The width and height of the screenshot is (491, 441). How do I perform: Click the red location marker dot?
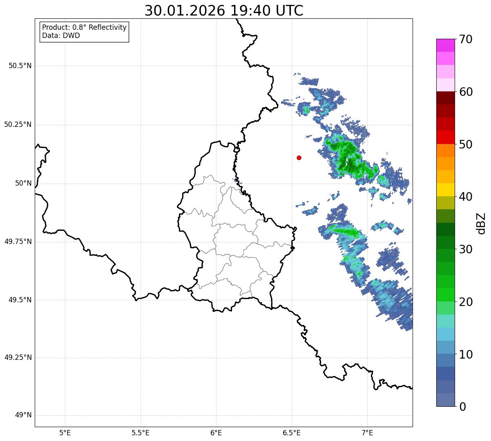[299, 157]
